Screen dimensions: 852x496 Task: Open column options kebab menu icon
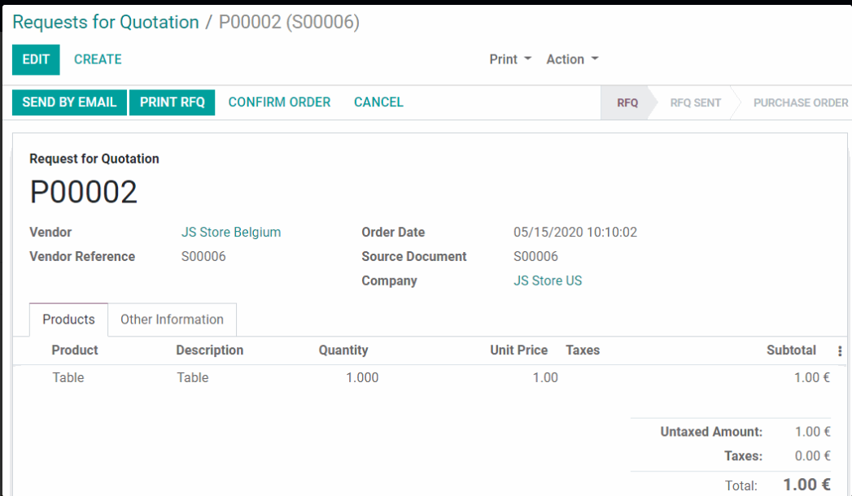840,350
